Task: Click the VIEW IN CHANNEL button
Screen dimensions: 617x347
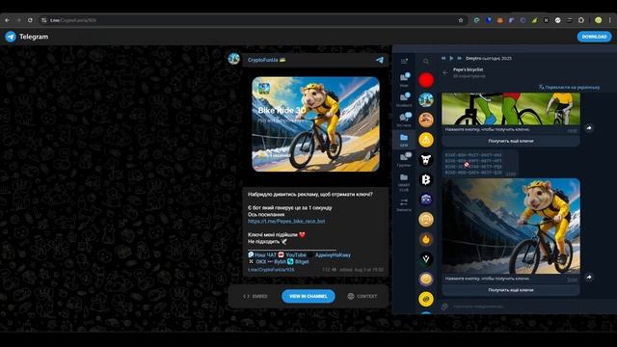Action: 308,296
